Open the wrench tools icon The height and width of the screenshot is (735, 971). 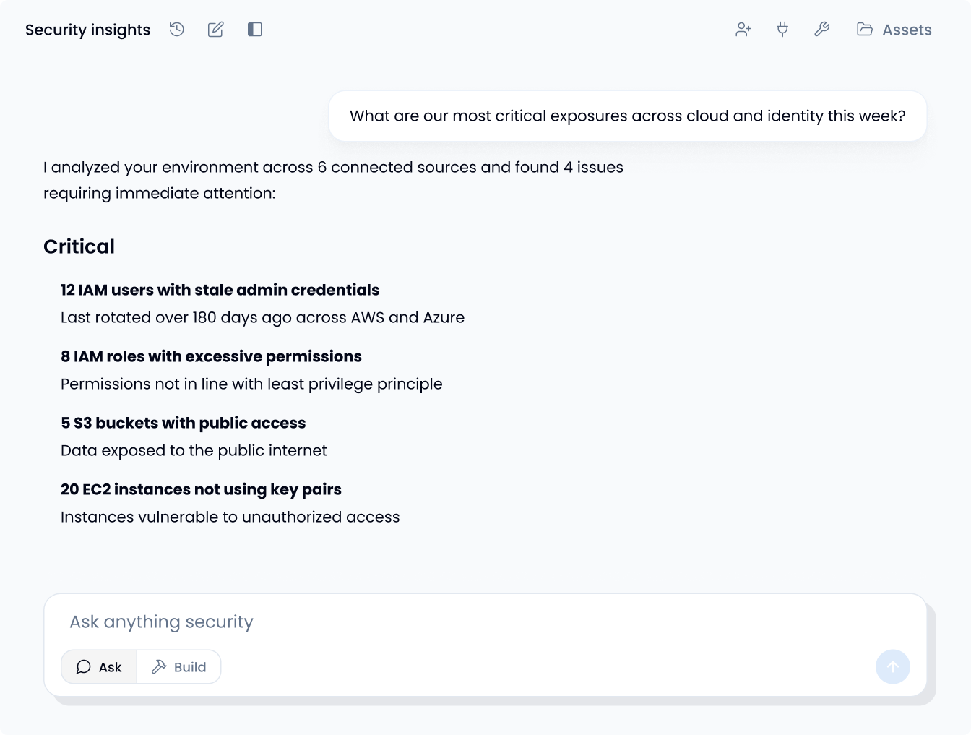pyautogui.click(x=821, y=30)
